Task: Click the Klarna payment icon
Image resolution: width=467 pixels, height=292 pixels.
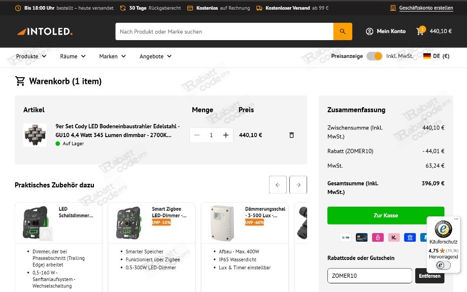Action: pyautogui.click(x=394, y=238)
